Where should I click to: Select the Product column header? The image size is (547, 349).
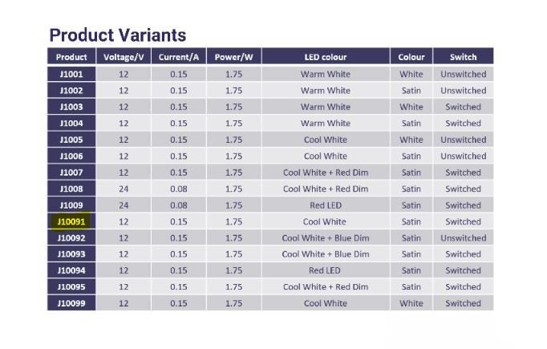tap(71, 57)
